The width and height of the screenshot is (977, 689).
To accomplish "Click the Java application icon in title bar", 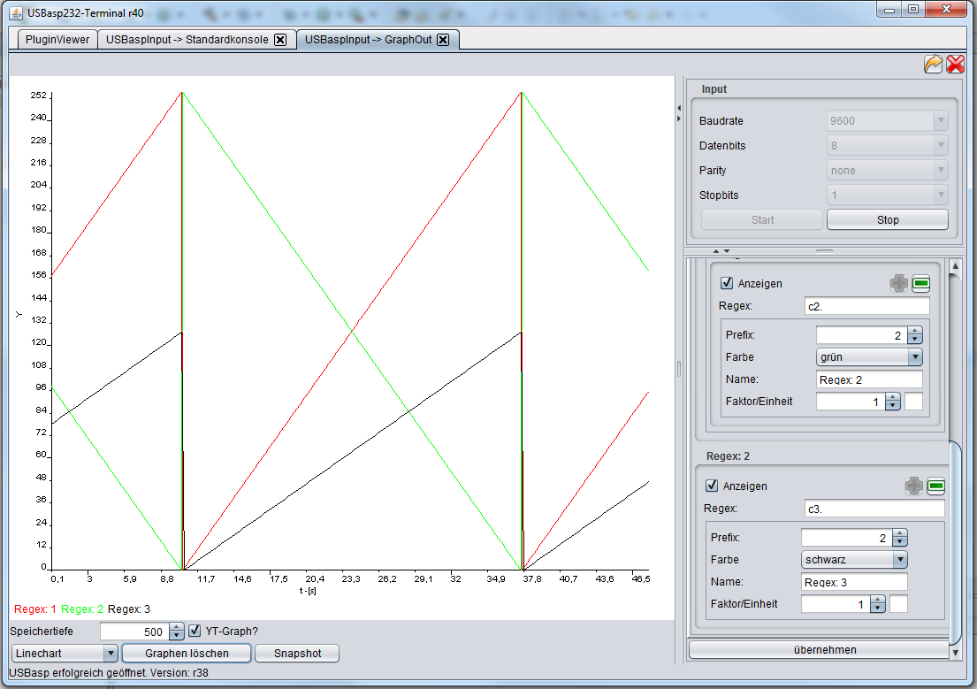I will coord(16,12).
